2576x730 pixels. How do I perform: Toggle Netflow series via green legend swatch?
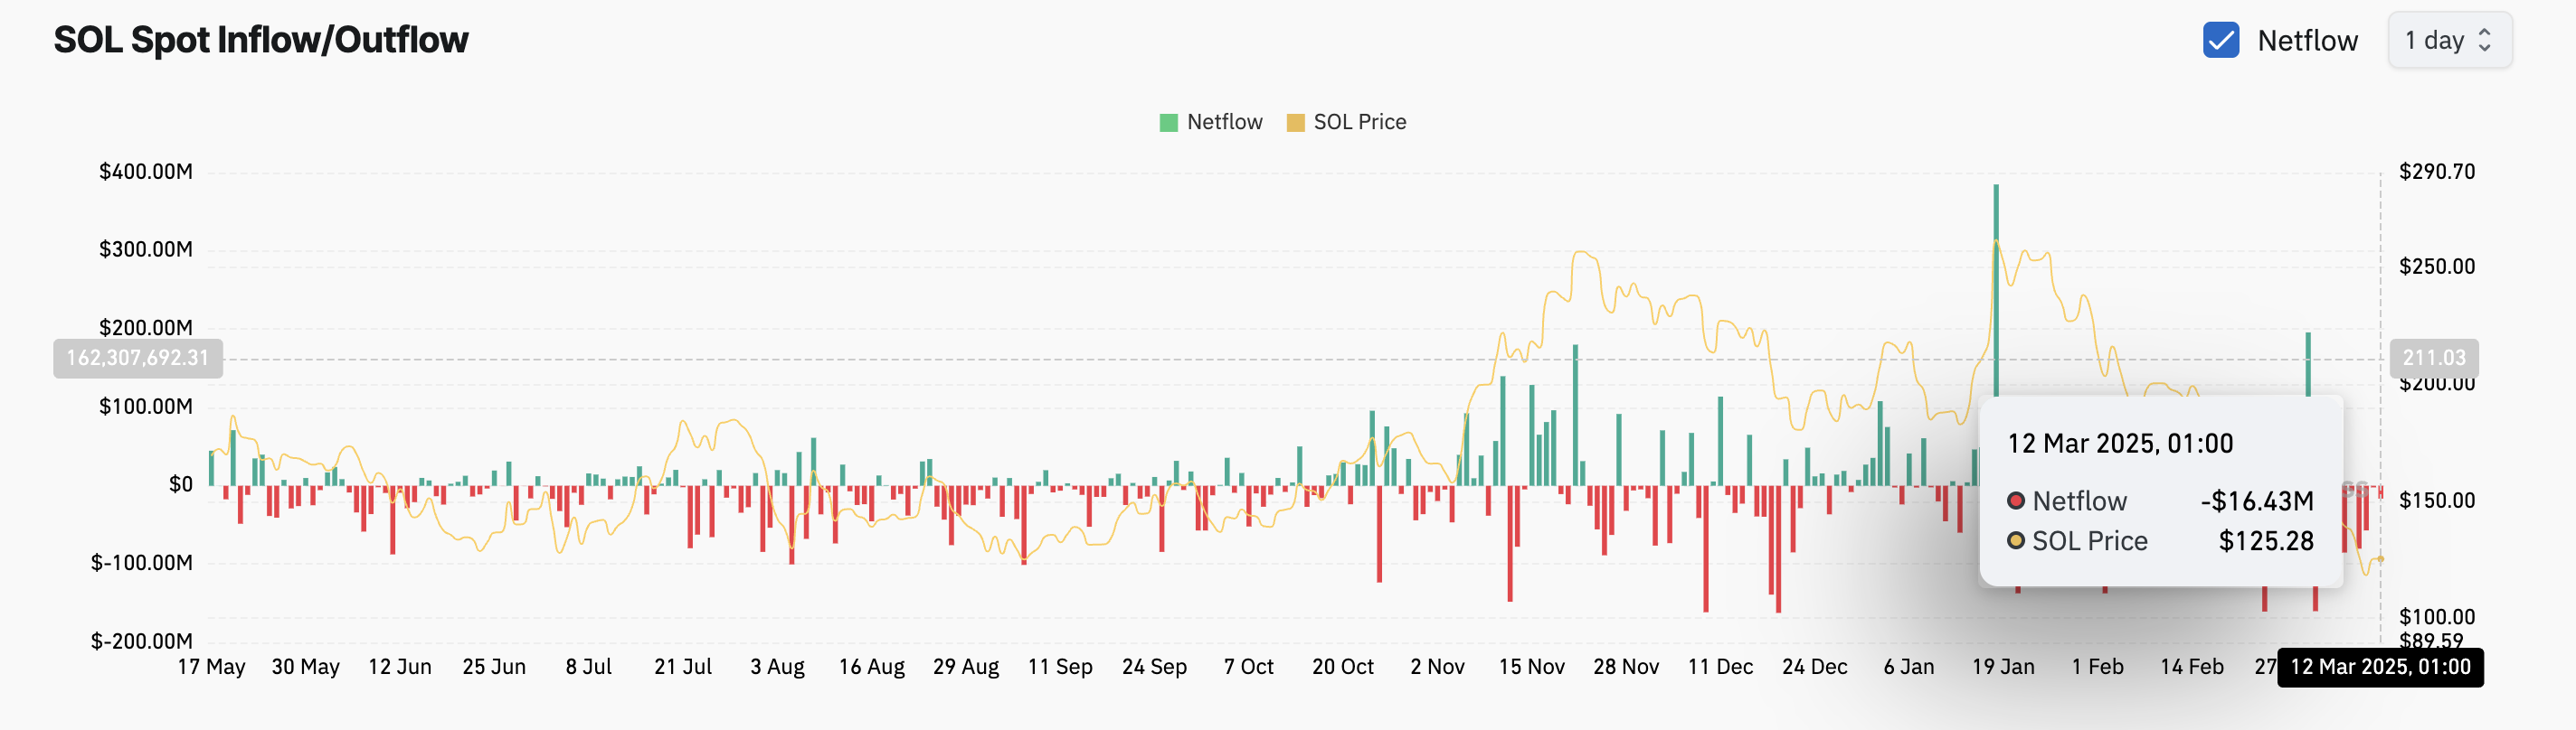click(1168, 123)
